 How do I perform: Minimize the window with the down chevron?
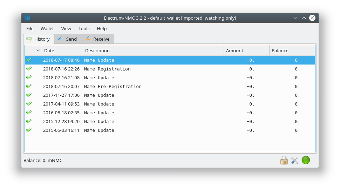[295, 18]
